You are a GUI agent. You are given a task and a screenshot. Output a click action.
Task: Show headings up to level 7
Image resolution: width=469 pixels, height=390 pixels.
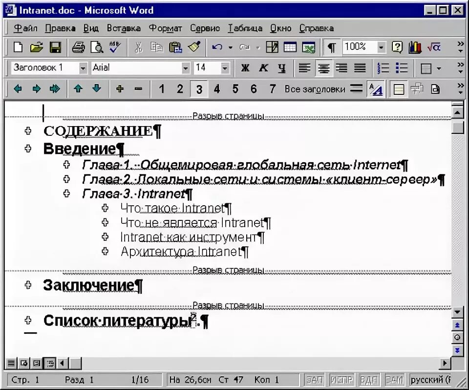(x=272, y=89)
